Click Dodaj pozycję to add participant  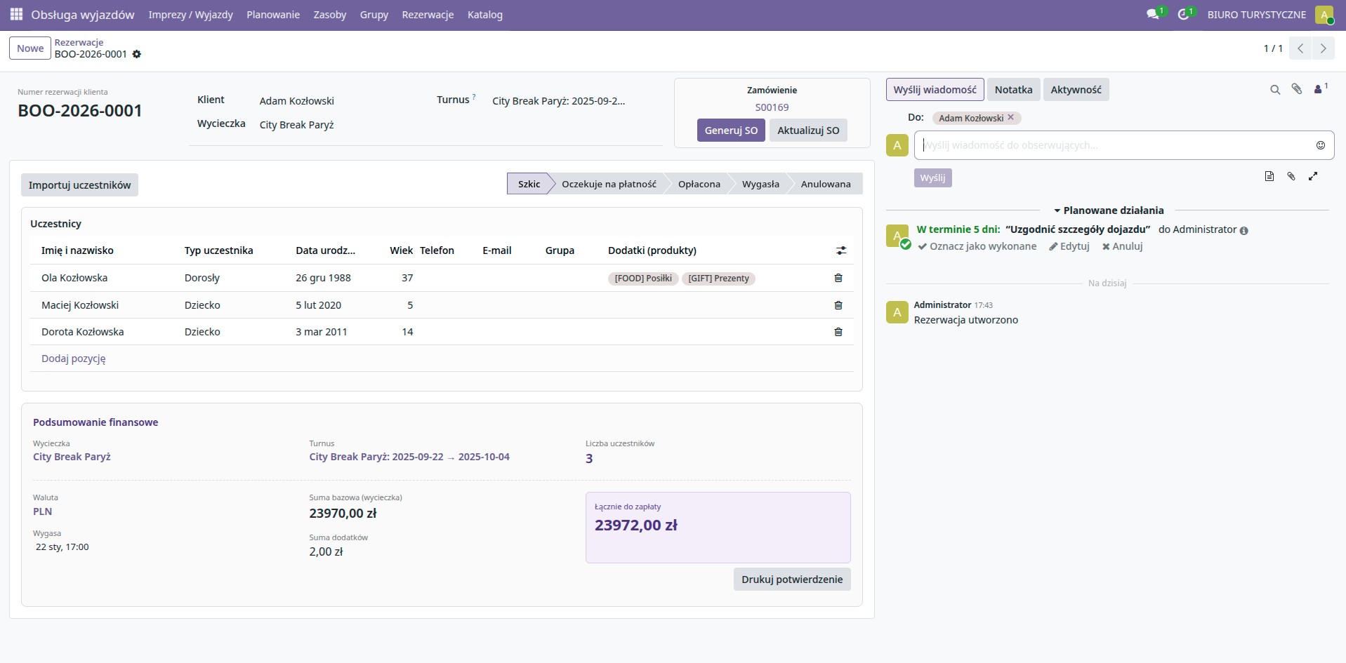click(74, 359)
